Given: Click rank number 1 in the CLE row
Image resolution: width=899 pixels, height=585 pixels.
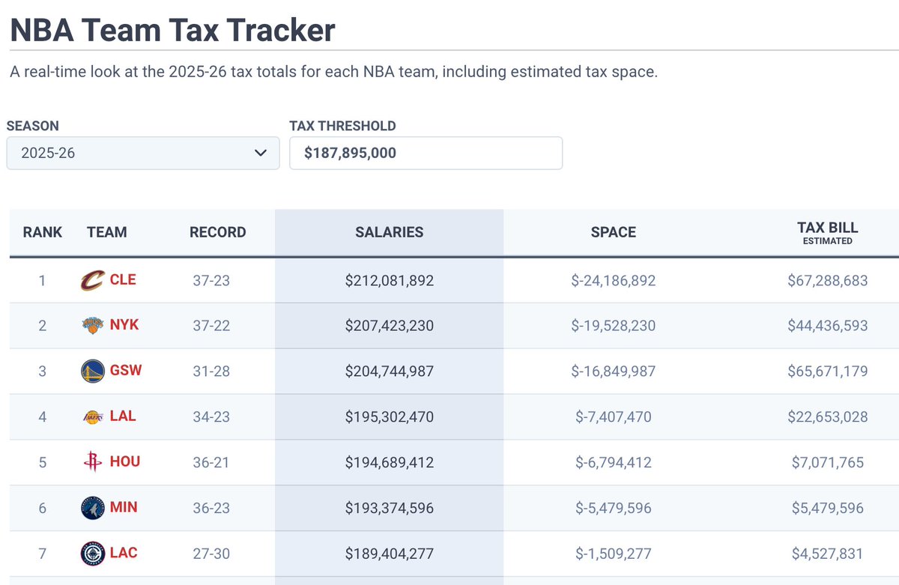Looking at the screenshot, I should (x=43, y=281).
